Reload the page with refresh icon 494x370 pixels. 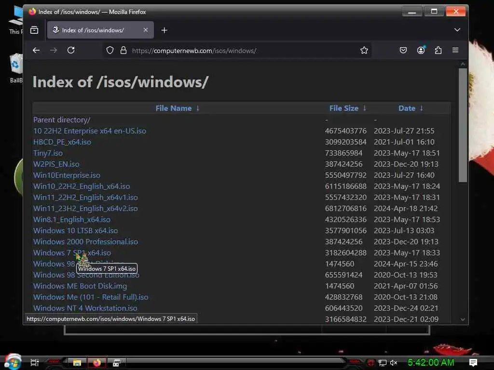click(71, 50)
